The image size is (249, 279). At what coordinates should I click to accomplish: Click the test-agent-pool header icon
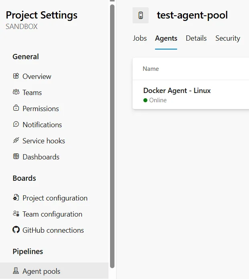tap(141, 16)
